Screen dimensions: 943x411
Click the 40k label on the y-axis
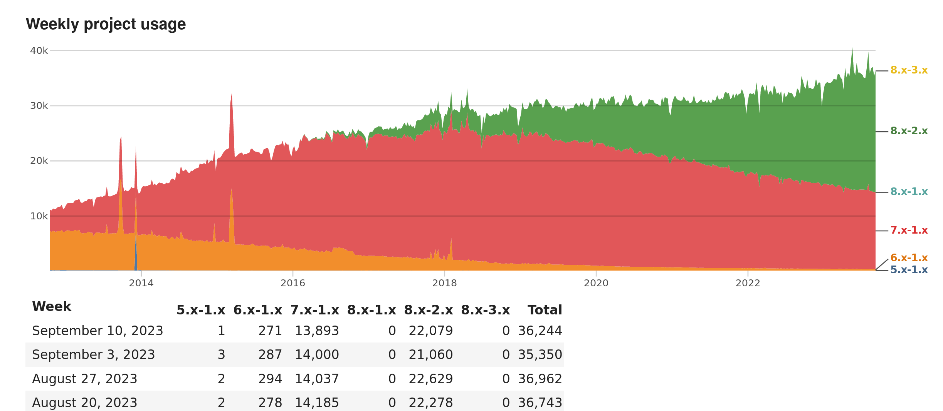(x=39, y=51)
